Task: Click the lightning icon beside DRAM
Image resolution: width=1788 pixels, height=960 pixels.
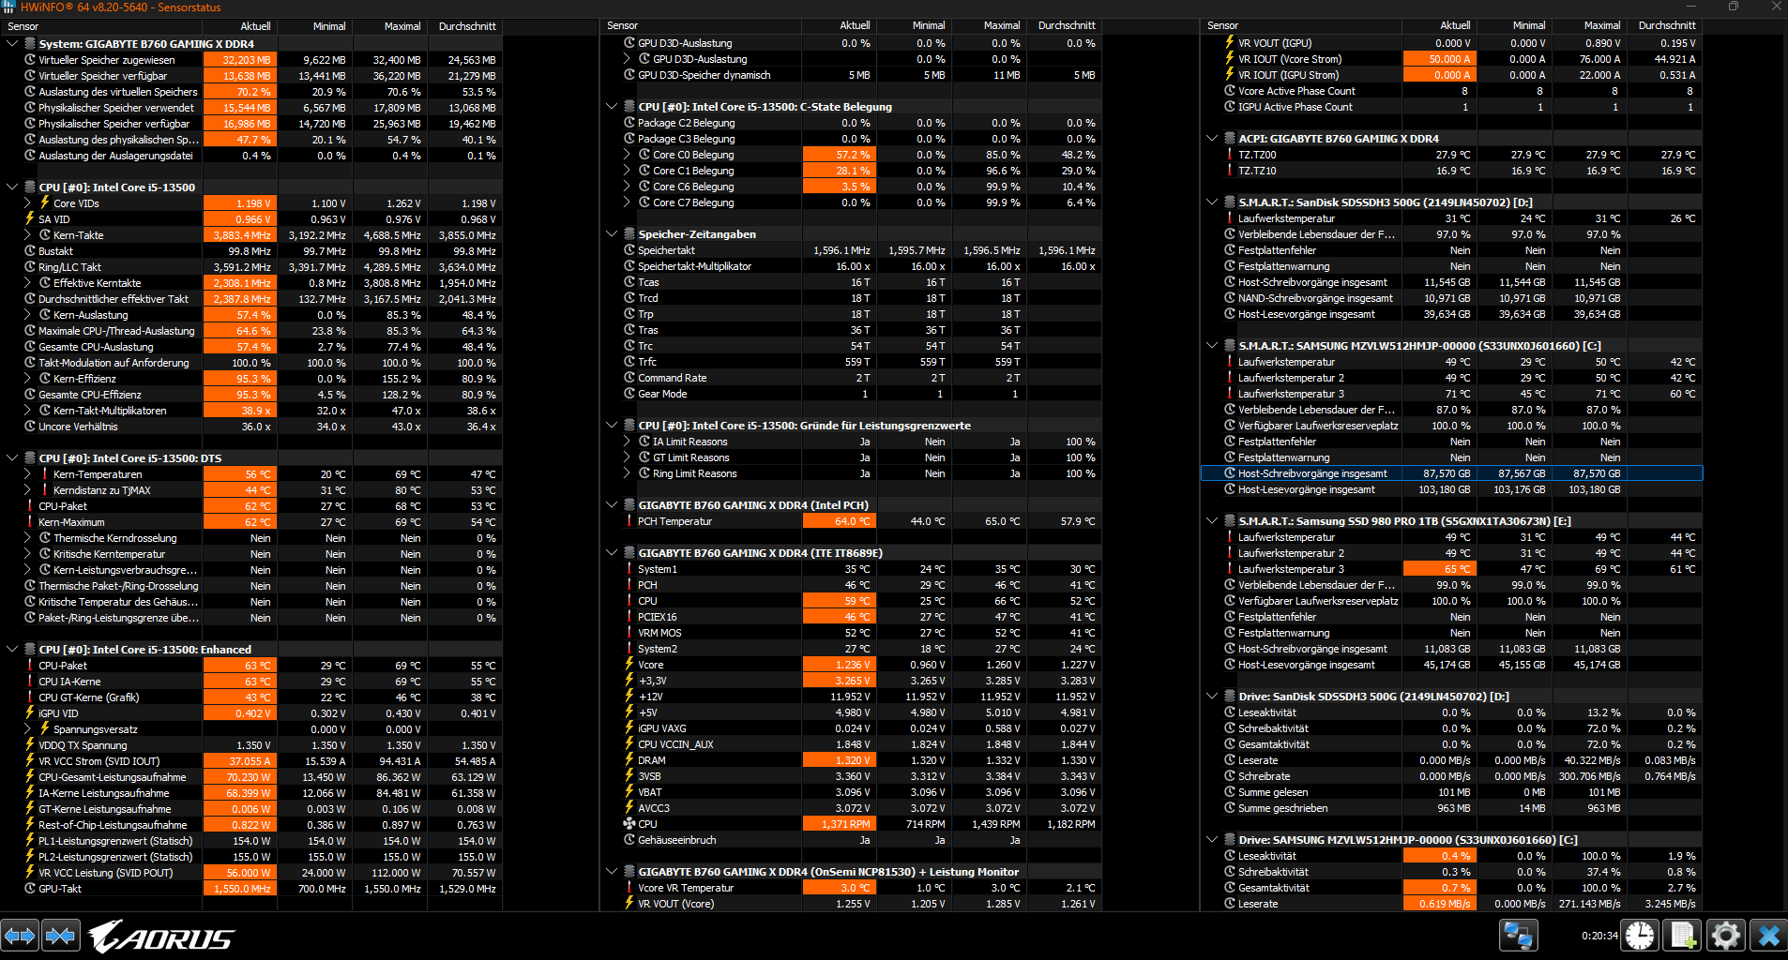Action: (x=629, y=760)
